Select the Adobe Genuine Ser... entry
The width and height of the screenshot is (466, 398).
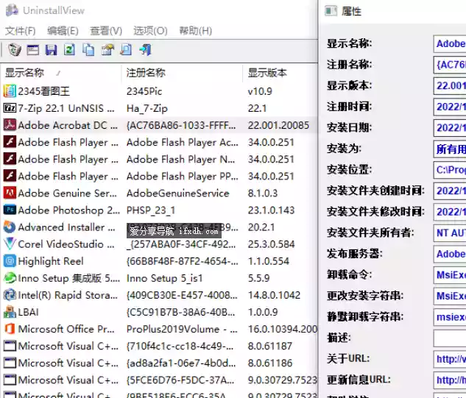click(67, 193)
